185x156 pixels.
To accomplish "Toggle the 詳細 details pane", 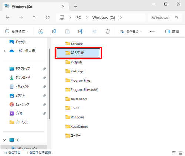I will [x=172, y=31].
